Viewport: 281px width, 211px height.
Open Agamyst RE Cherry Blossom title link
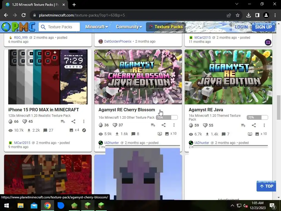click(x=127, y=110)
